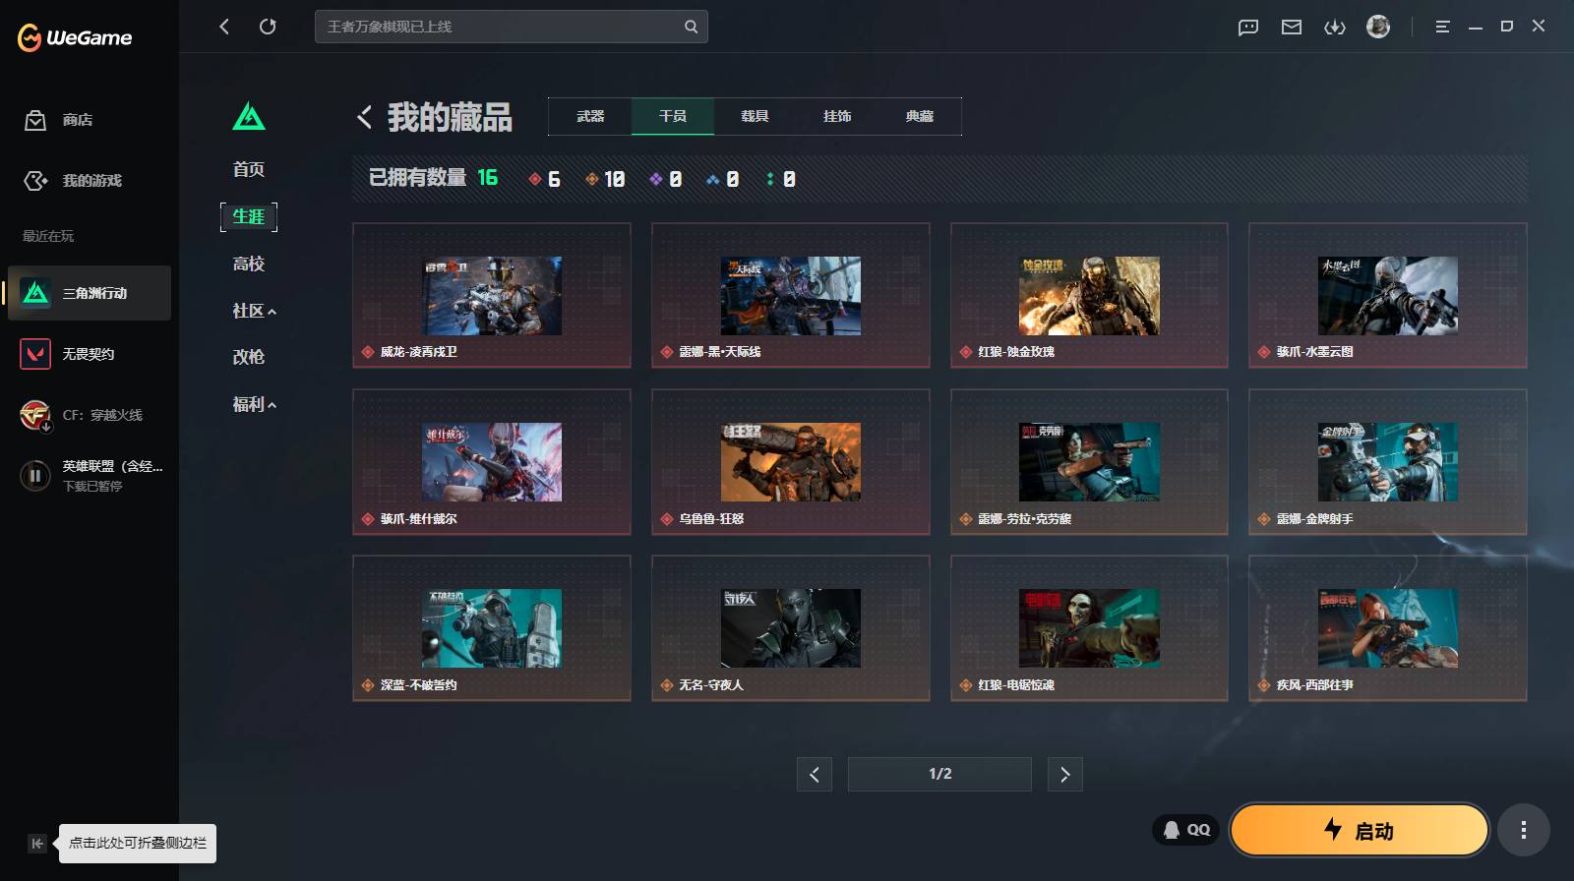The height and width of the screenshot is (881, 1574).
Task: Go back with the top navigation arrow
Action: 224,27
